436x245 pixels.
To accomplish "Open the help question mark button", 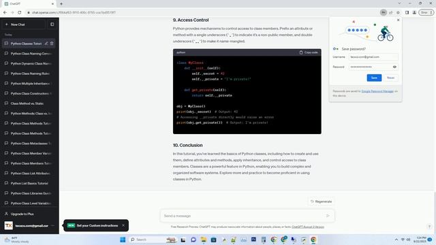I will click(429, 227).
